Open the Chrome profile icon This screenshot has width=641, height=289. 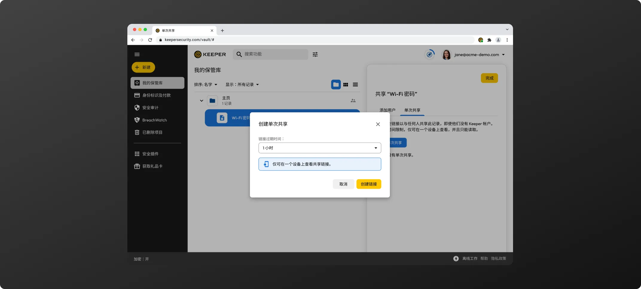tap(498, 40)
